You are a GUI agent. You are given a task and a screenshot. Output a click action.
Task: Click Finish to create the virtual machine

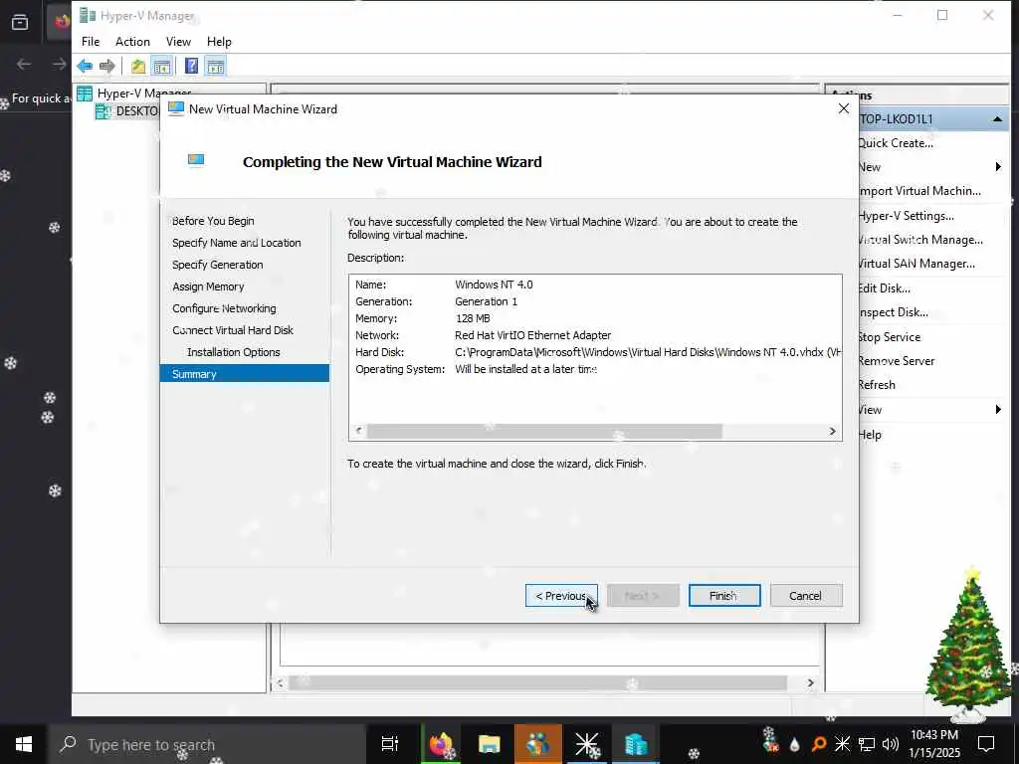(724, 596)
